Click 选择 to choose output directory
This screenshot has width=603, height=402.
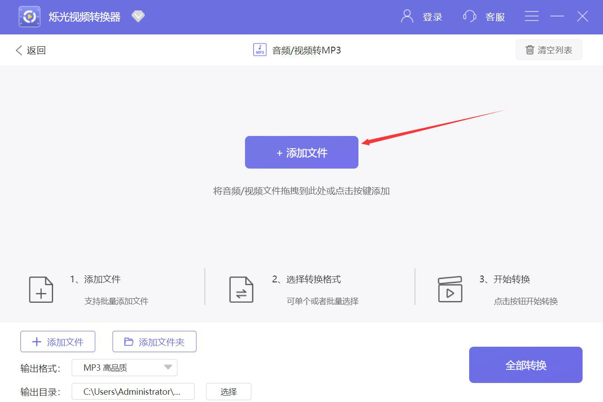229,392
